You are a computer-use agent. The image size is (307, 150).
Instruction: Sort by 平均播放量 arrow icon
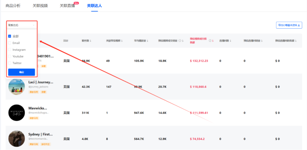click(x=148, y=41)
